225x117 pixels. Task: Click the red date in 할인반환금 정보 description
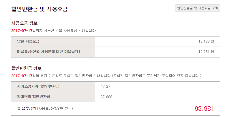pyautogui.click(x=22, y=76)
